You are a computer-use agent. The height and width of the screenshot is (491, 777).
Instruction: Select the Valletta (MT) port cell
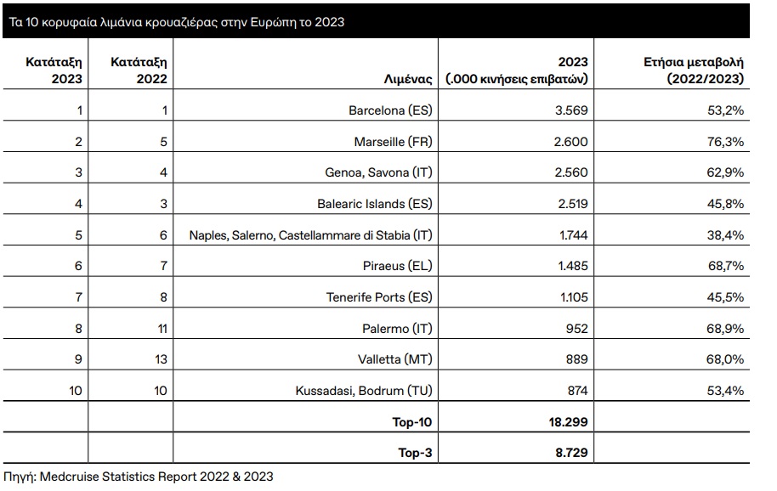coord(397,359)
